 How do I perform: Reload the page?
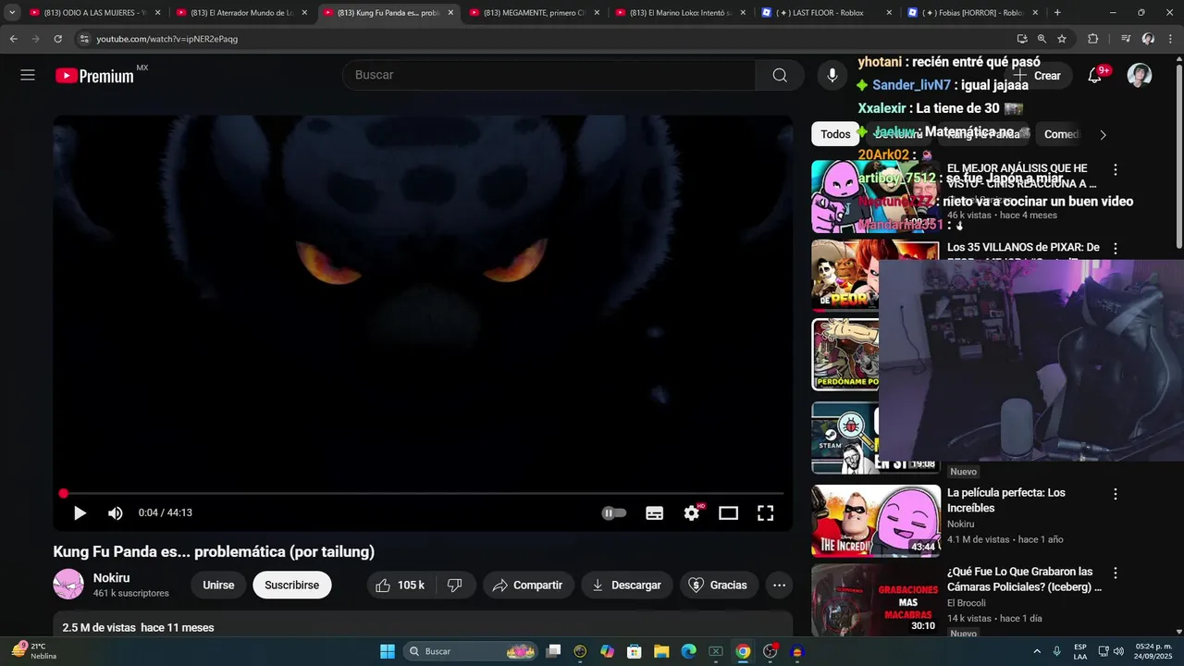57,39
